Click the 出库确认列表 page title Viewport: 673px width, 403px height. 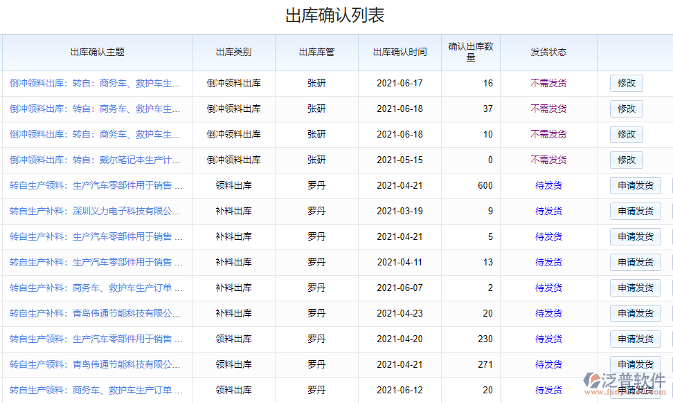click(x=336, y=12)
